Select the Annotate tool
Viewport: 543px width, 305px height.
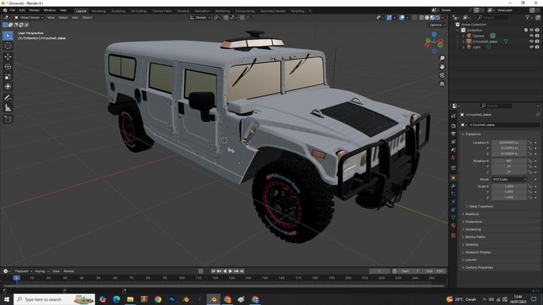pyautogui.click(x=8, y=98)
